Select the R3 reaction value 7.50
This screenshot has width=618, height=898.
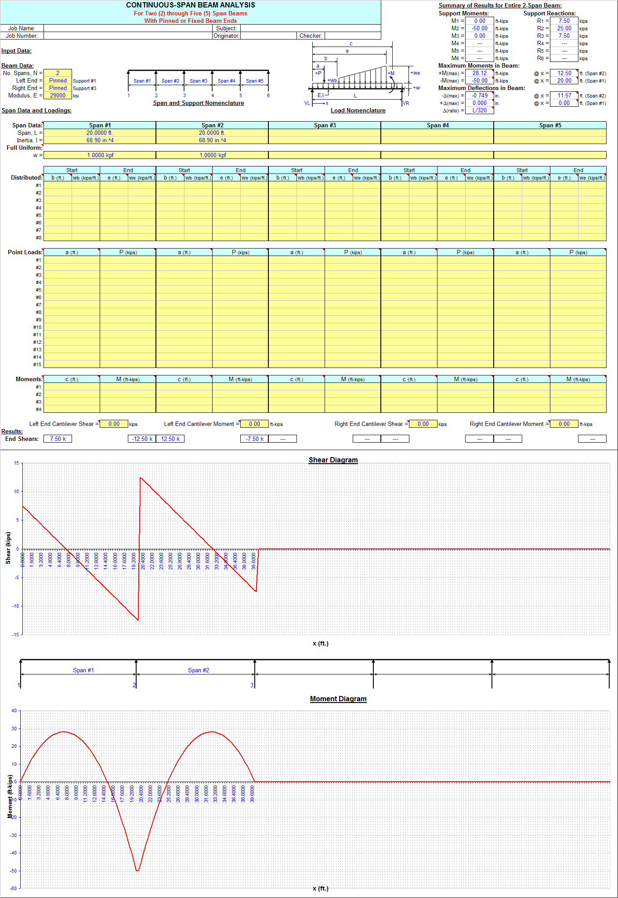(x=564, y=36)
